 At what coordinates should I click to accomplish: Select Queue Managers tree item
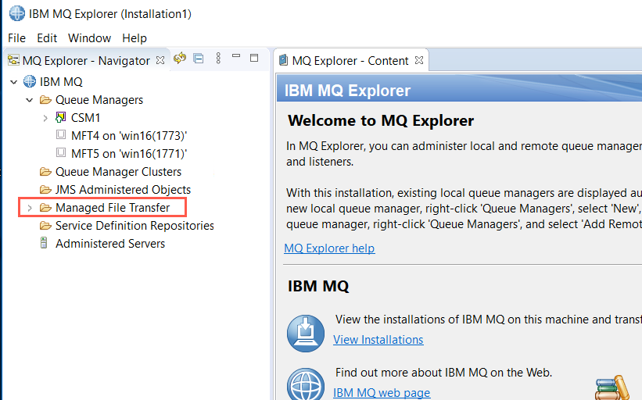click(99, 100)
